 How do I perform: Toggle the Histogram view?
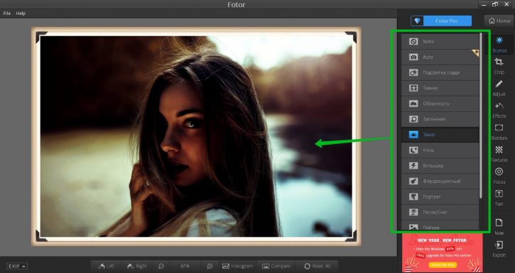tap(237, 266)
